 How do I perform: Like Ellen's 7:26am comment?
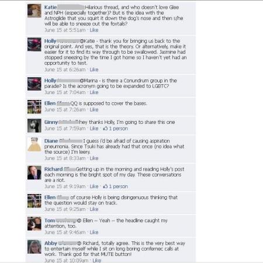(x=94, y=110)
